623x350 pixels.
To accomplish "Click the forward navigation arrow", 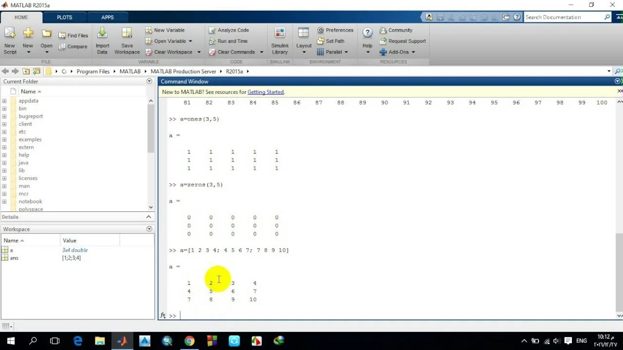I will [15, 71].
